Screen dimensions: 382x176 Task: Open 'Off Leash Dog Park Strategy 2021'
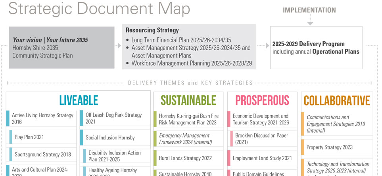point(115,118)
